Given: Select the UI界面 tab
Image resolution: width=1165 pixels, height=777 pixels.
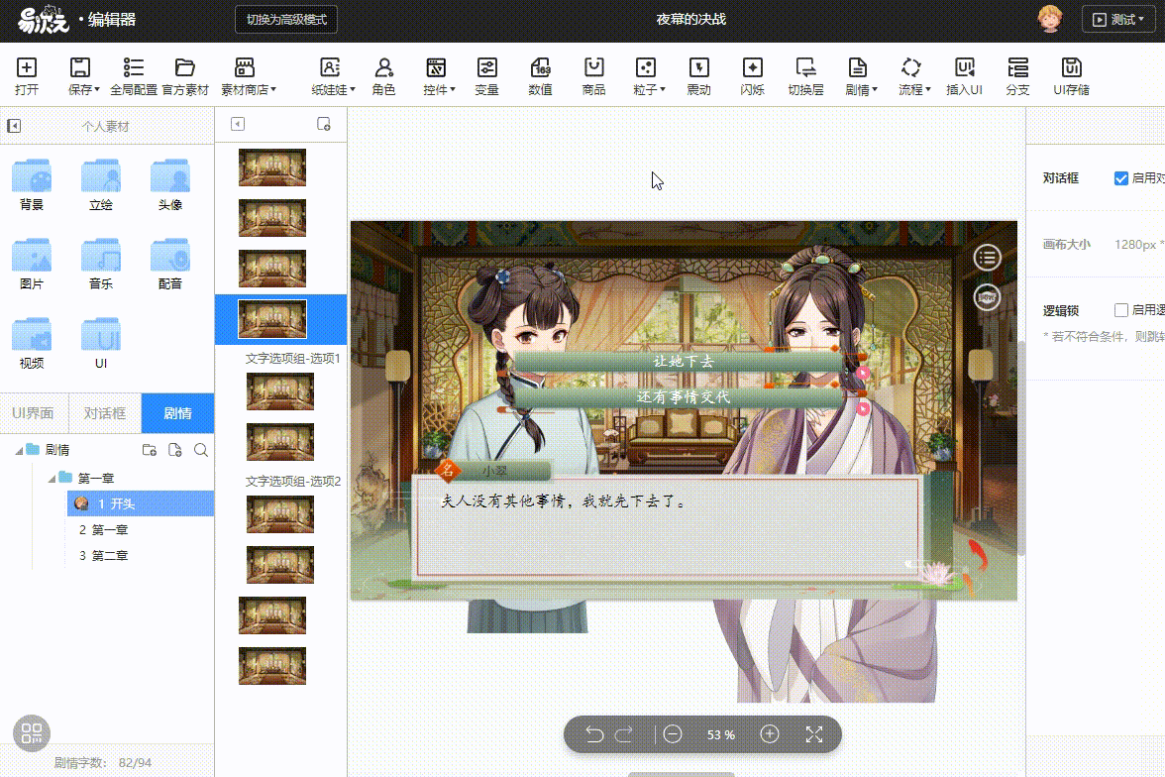Looking at the screenshot, I should tap(35, 413).
